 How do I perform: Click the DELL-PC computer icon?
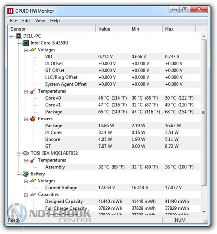[19, 36]
